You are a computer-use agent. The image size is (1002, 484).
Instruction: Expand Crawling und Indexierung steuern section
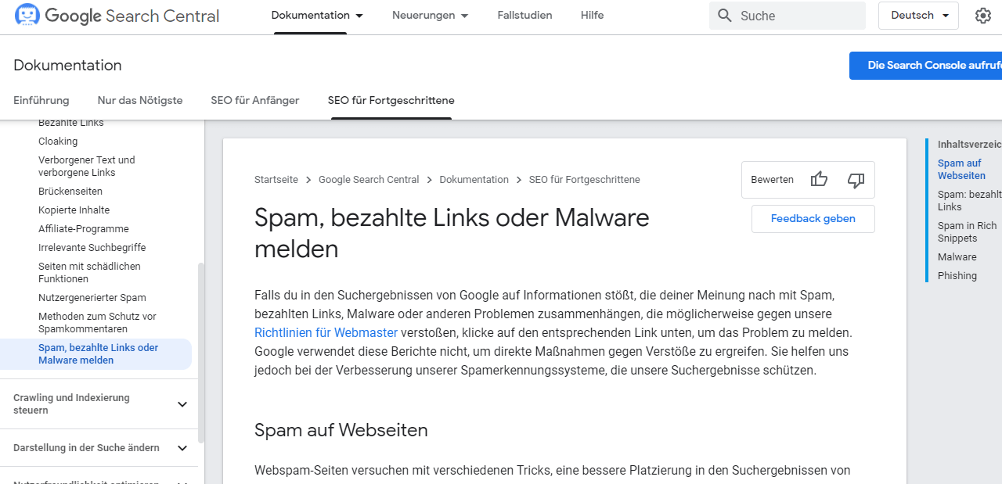point(102,404)
